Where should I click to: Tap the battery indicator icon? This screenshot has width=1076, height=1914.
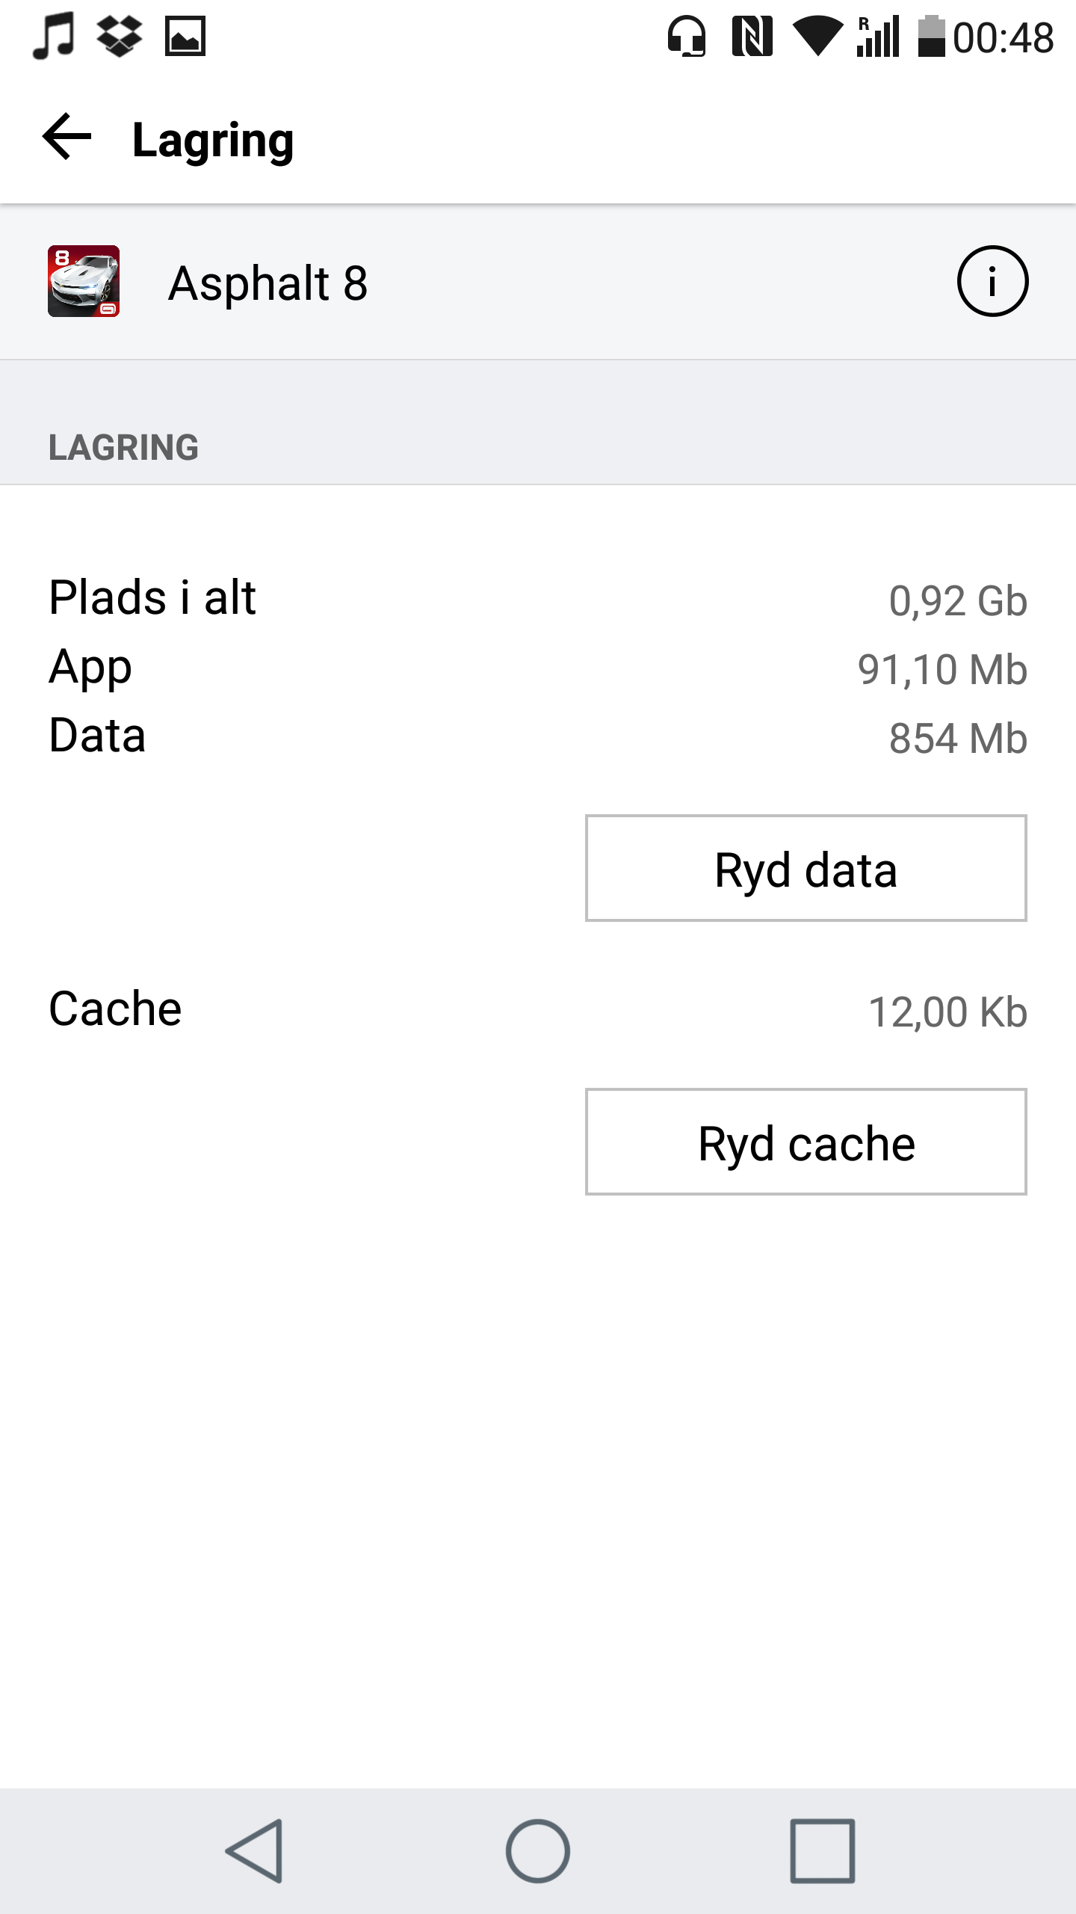click(931, 36)
